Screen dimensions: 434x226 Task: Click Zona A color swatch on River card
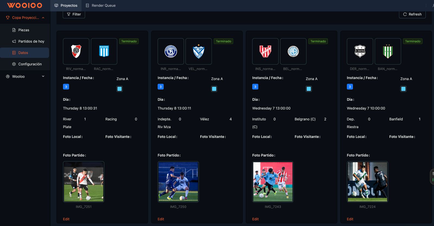(x=119, y=89)
